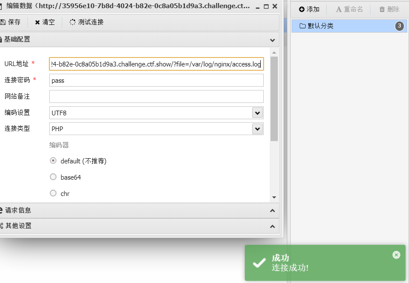Maximize the 编辑数据 dialog

[x=266, y=6]
